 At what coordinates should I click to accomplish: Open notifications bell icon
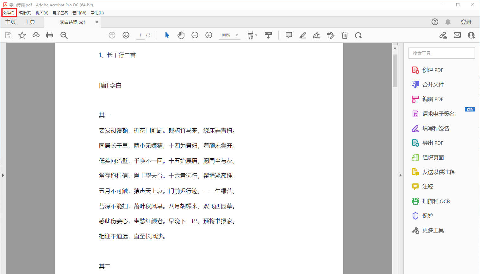tap(448, 22)
